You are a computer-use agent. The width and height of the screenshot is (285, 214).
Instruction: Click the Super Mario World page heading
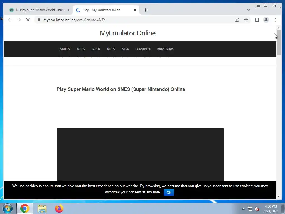121,89
